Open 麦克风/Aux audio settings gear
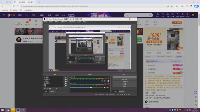200x112 pixels. coord(108,88)
